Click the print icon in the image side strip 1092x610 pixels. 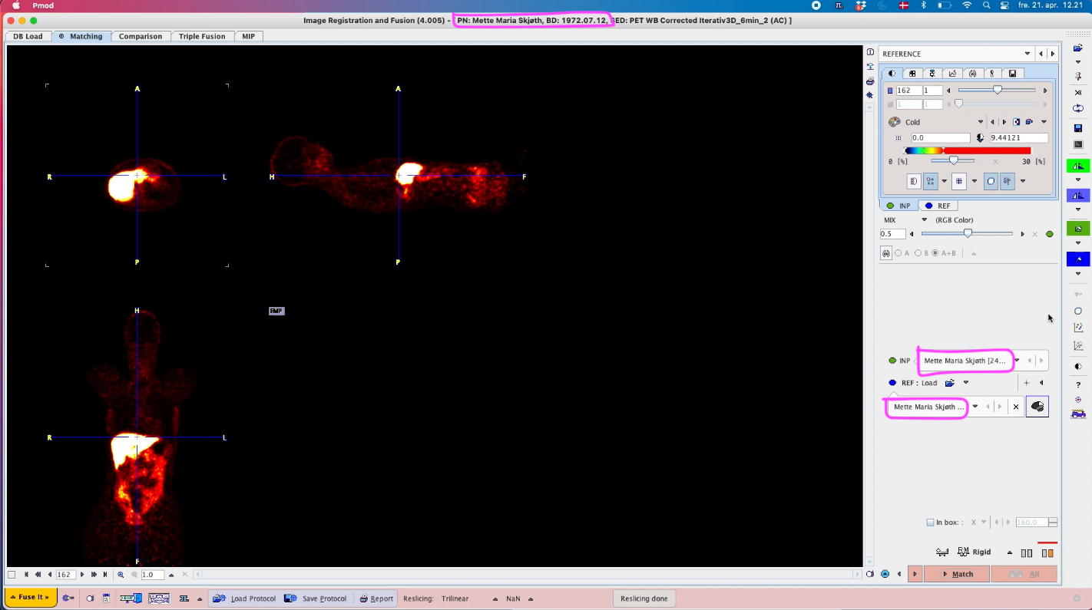coord(870,81)
